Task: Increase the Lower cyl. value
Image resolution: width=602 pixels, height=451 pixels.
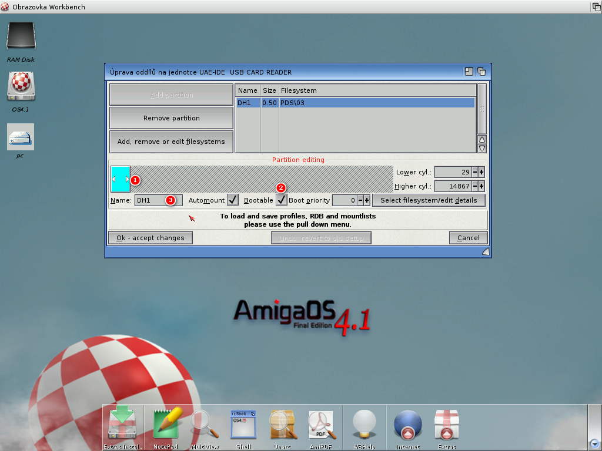Action: 481,172
